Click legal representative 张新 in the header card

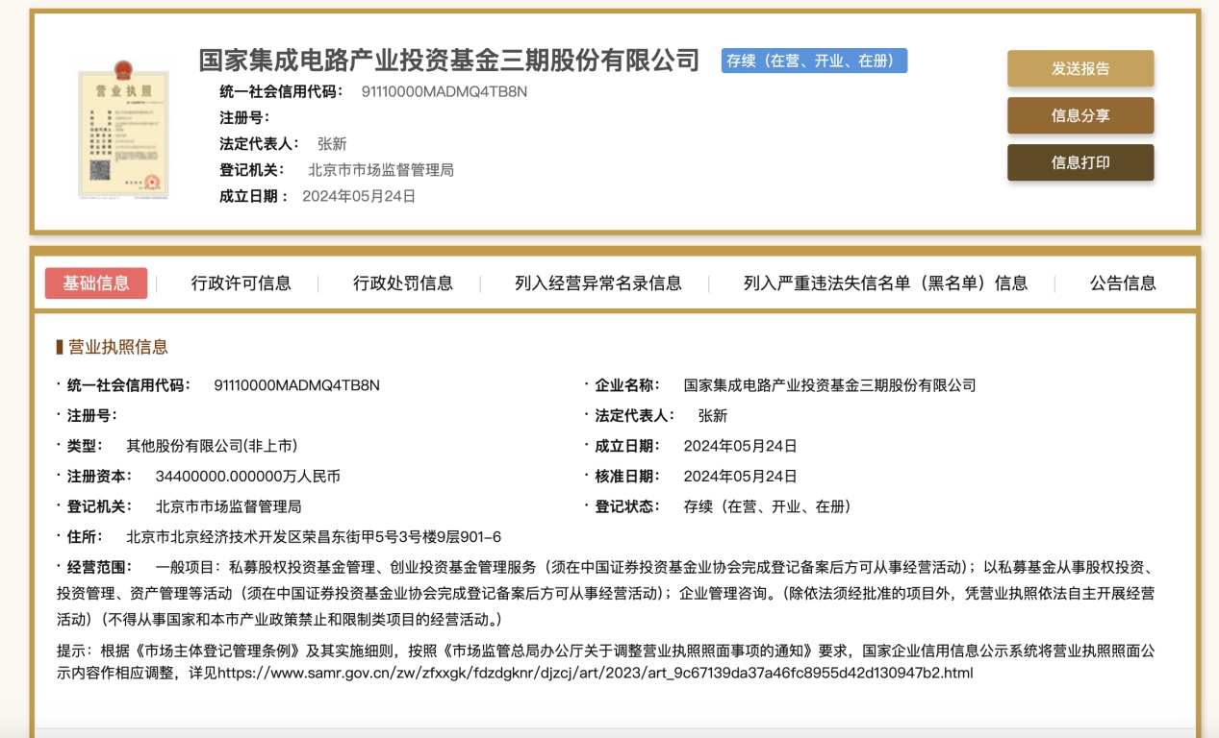[331, 144]
